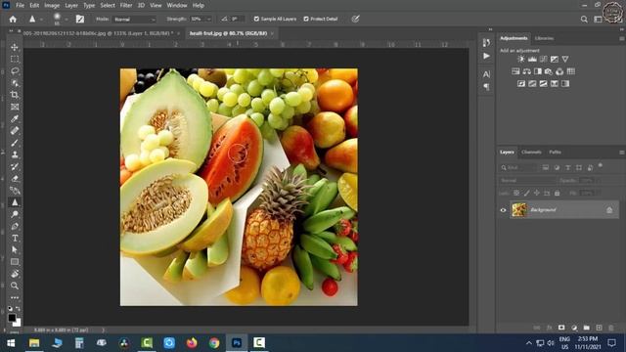Switch to the first .jpg document tab

pos(98,33)
